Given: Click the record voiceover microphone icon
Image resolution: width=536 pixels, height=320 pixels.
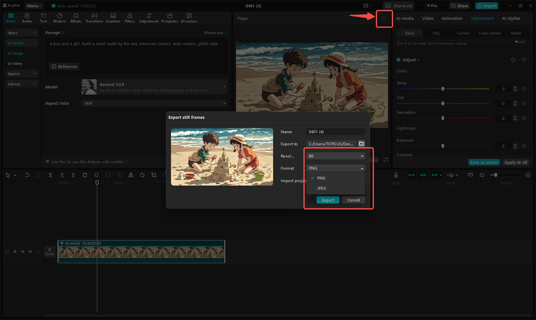Looking at the screenshot, I should 396,175.
